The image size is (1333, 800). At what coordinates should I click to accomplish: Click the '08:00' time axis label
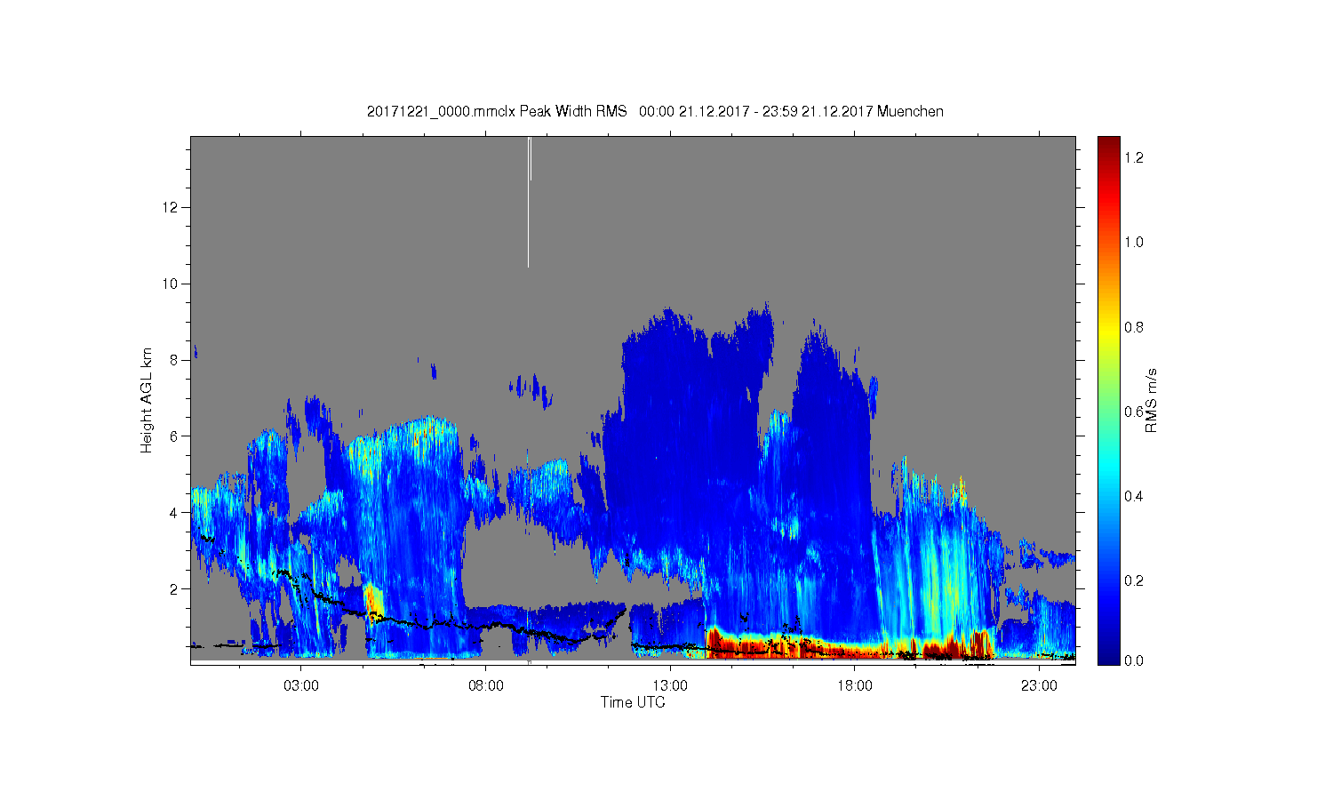click(486, 686)
